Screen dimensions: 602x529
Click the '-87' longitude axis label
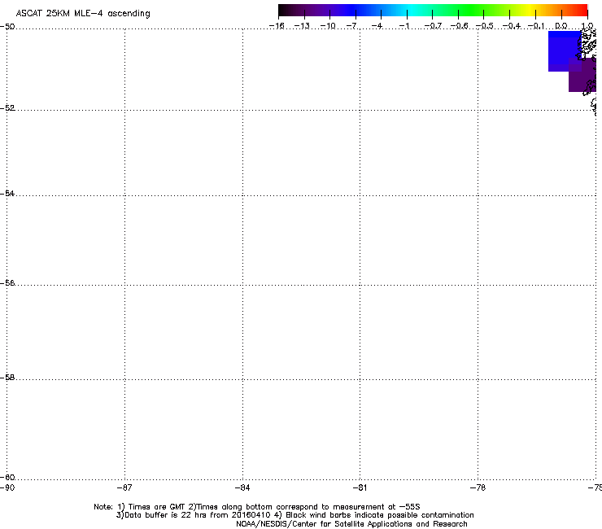click(x=124, y=487)
